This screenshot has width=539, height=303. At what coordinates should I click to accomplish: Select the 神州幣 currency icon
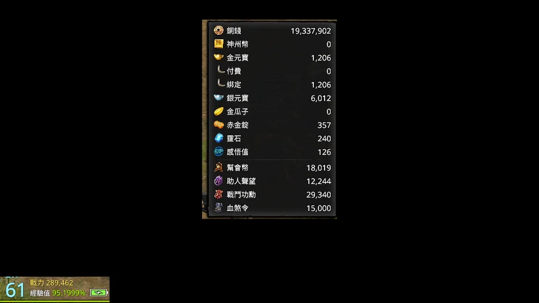click(x=219, y=44)
